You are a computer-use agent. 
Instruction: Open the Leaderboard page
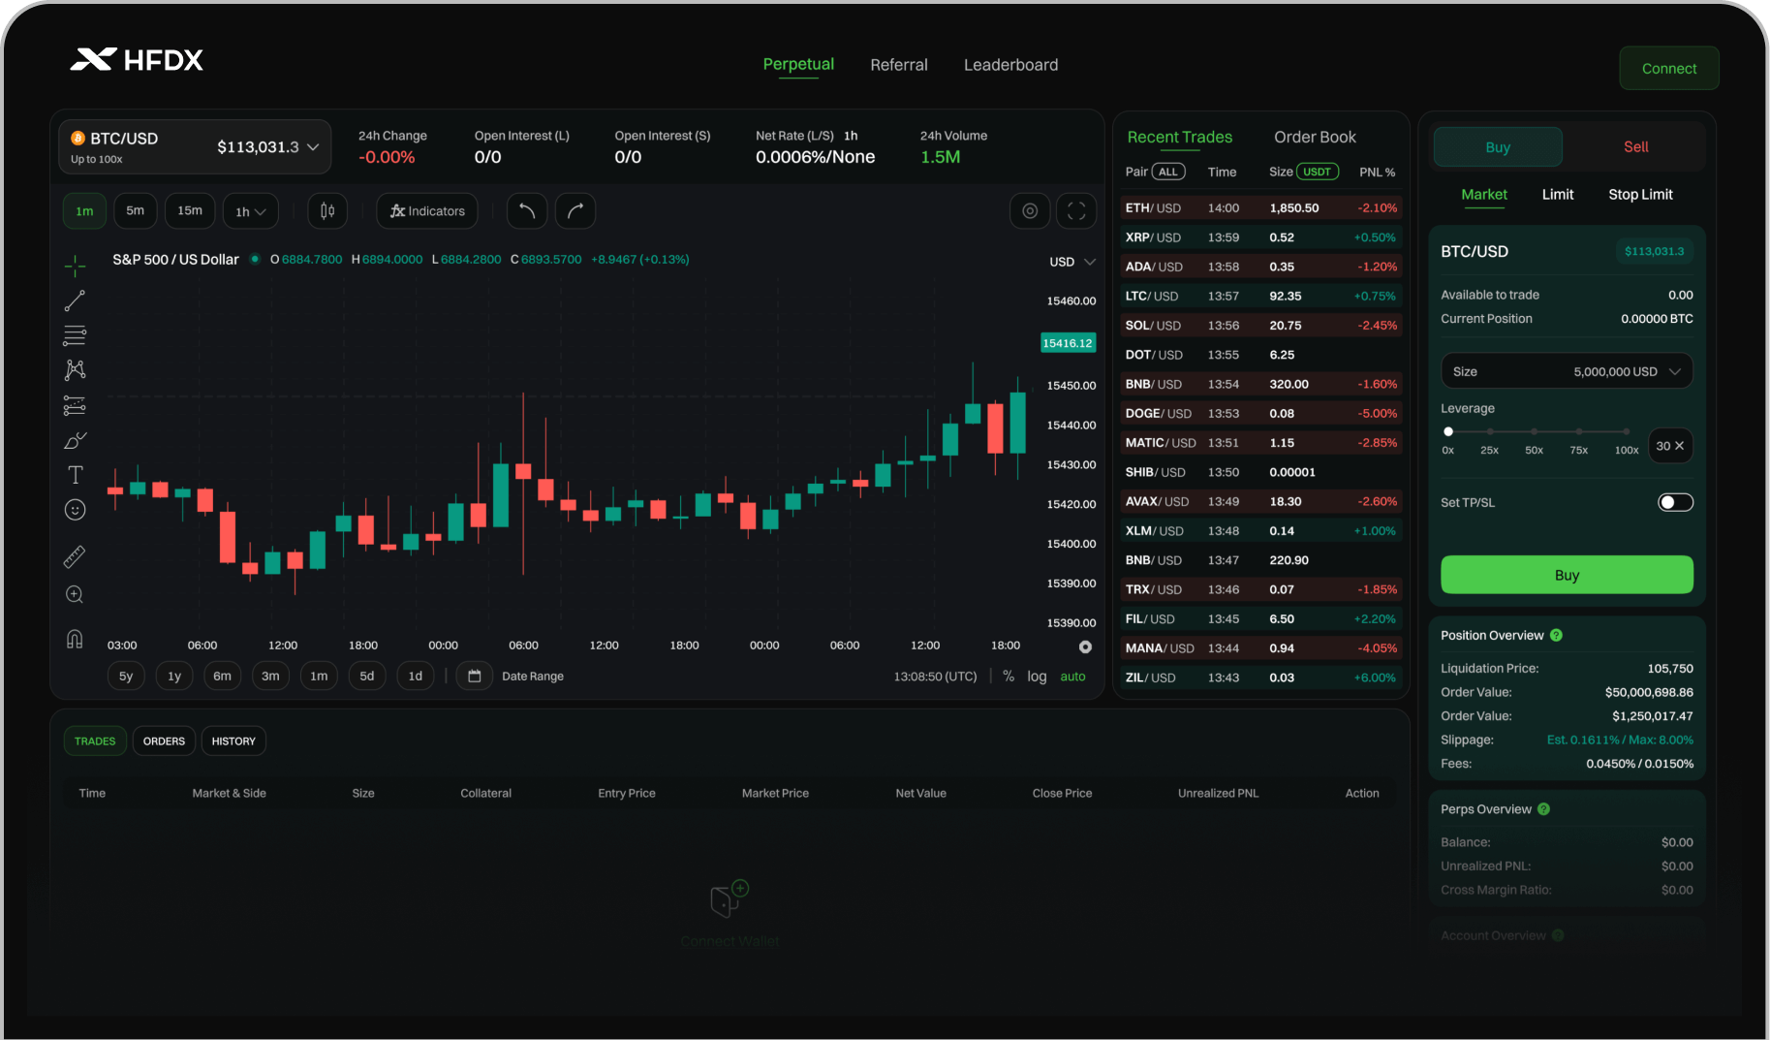[1010, 64]
